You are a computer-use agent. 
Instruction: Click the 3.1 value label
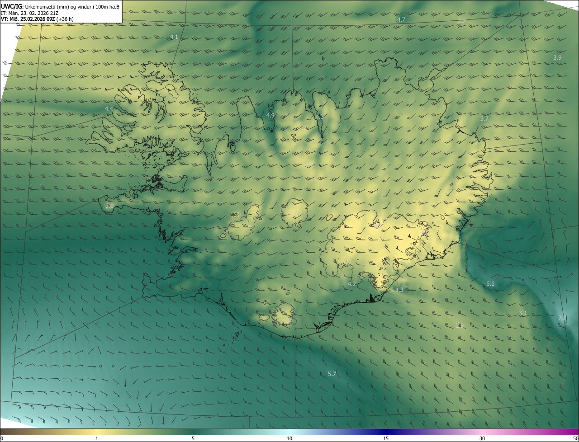523,313
